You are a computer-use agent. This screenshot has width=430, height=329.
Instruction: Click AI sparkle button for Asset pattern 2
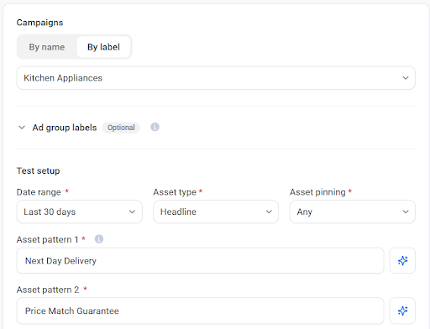point(402,311)
